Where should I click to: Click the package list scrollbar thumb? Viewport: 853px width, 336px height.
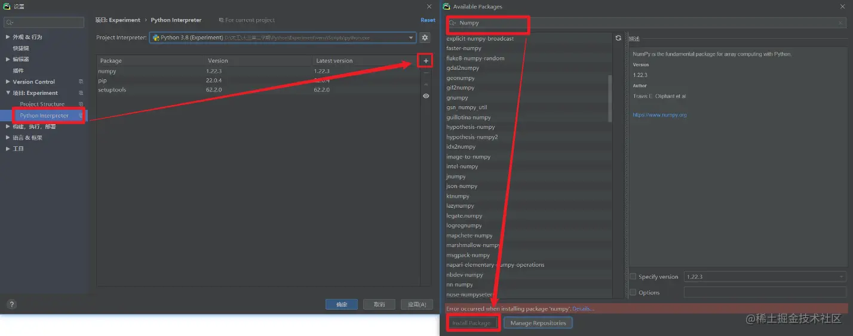coord(610,98)
